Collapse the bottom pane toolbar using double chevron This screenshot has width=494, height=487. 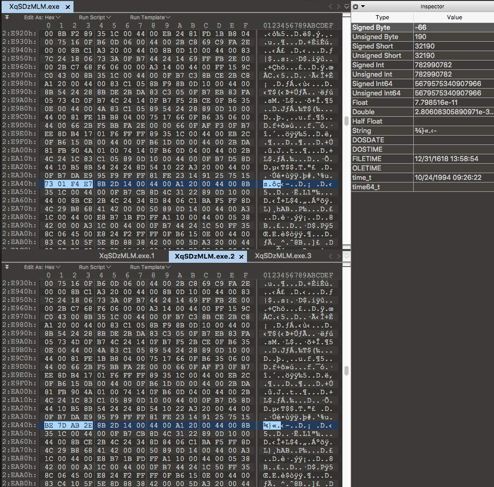click(x=7, y=267)
